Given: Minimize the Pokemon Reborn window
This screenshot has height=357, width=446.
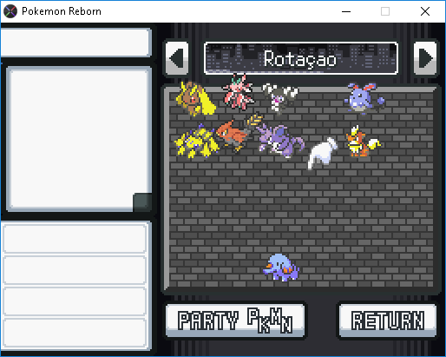Looking at the screenshot, I should [346, 11].
